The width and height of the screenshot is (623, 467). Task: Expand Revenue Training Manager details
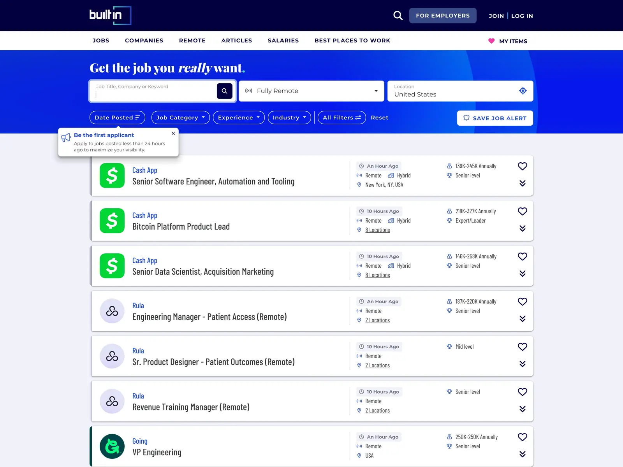523,409
